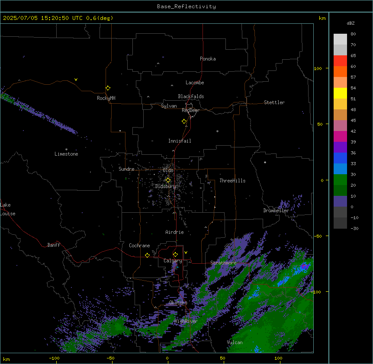Click the yellow V marker northwest of RockyMH
Screen dimensions: 373x364
tap(76, 80)
